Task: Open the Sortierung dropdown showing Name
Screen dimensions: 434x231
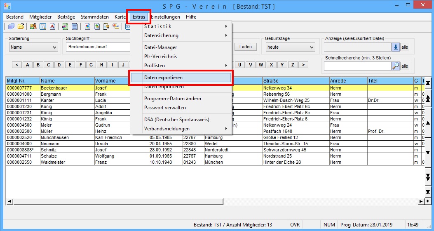Action: click(33, 47)
